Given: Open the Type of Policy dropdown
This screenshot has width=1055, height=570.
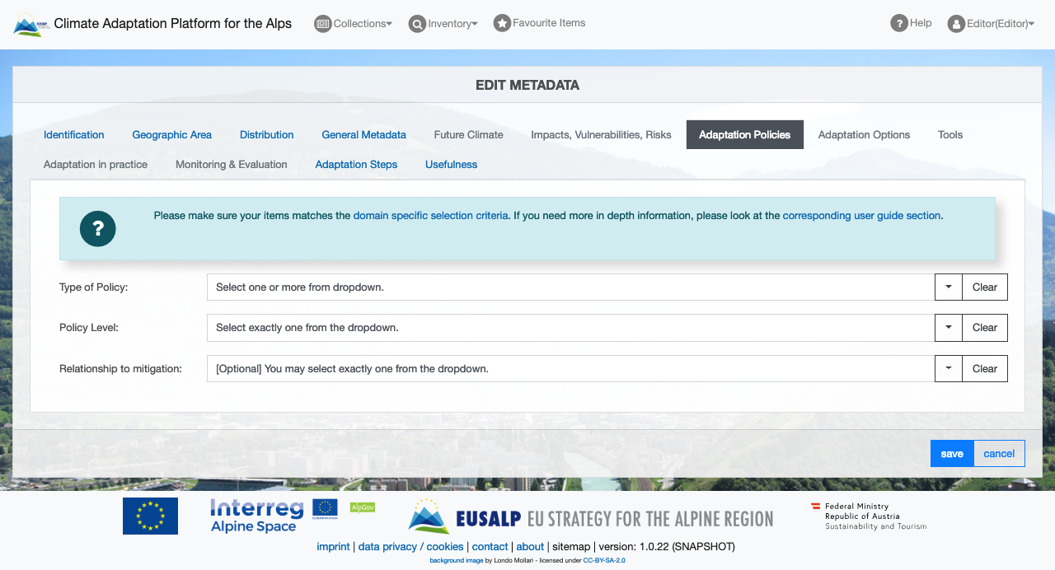Looking at the screenshot, I should pyautogui.click(x=948, y=287).
